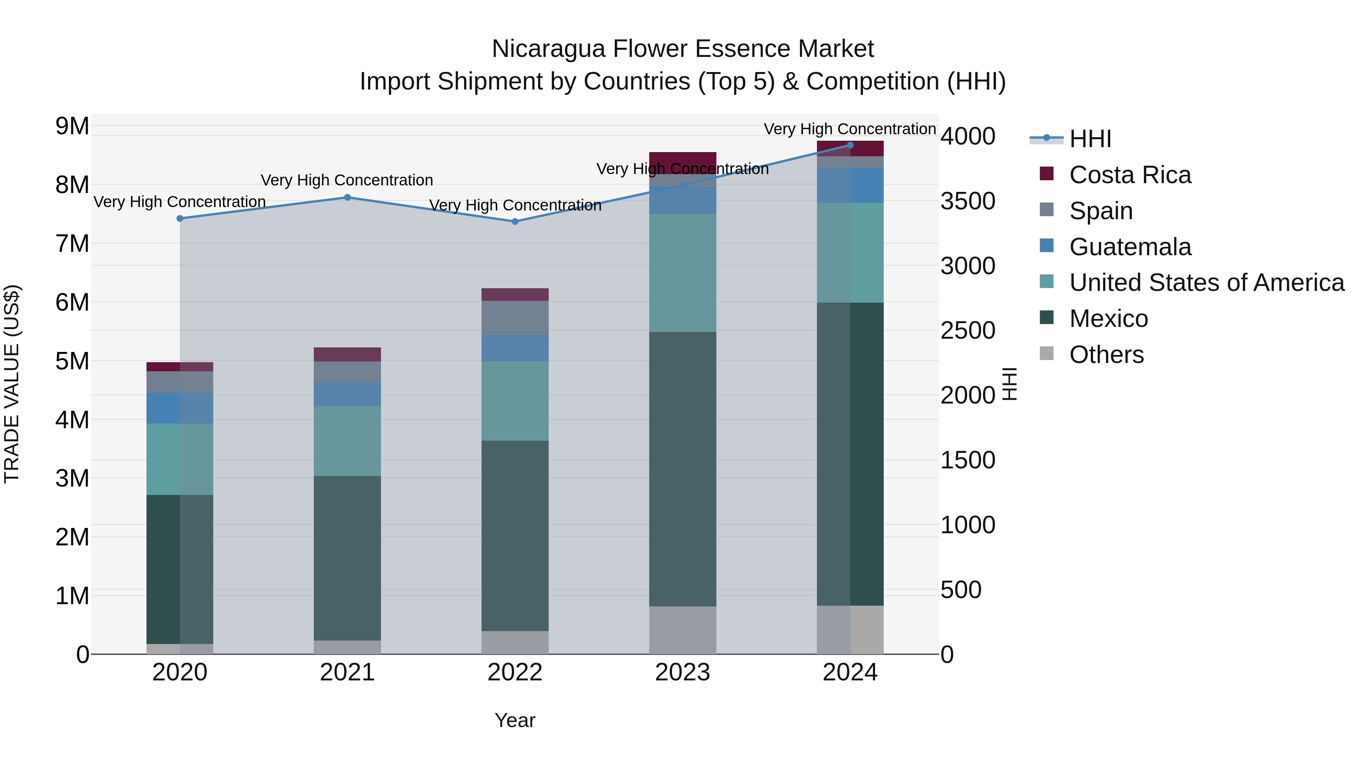Click the 5M left-axis tick label
Image resolution: width=1366 pixels, height=768 pixels.
[x=72, y=361]
